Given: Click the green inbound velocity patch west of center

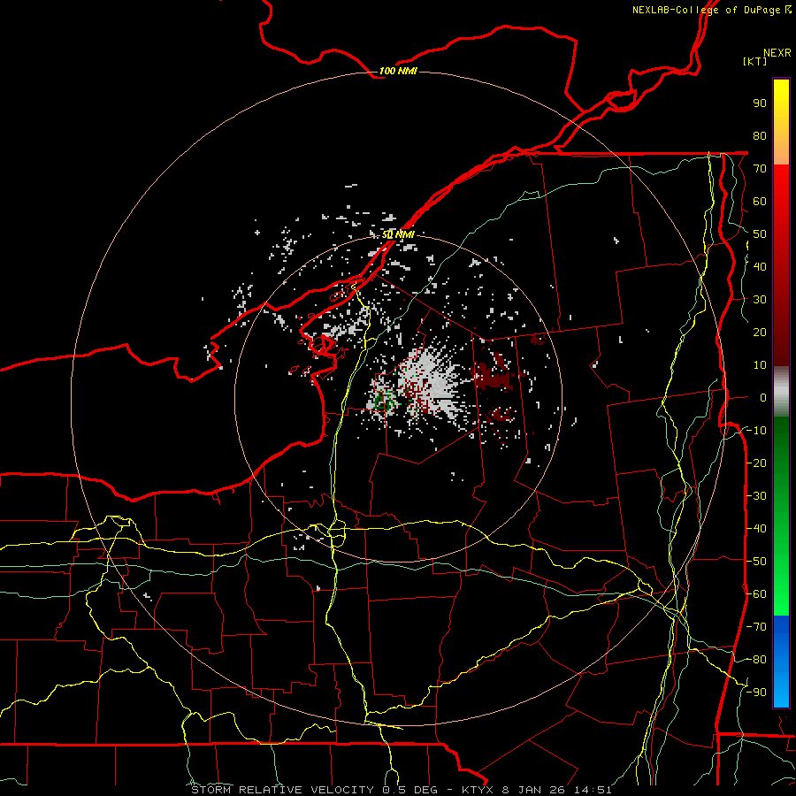Looking at the screenshot, I should point(385,402).
